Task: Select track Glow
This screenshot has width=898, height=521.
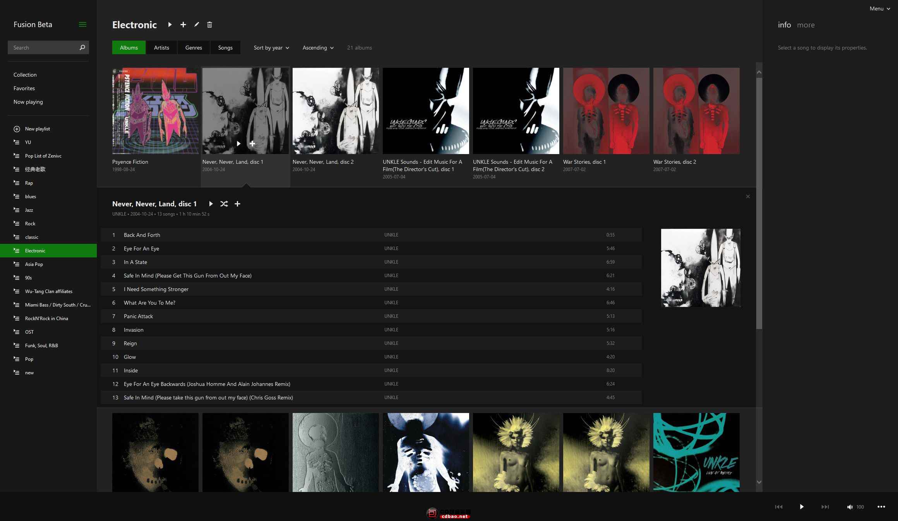Action: 371,357
